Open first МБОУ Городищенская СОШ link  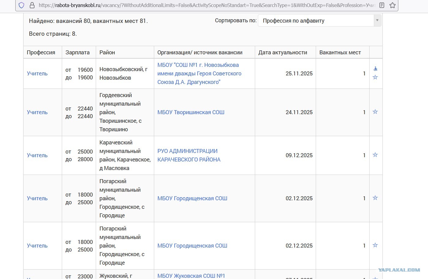(x=192, y=198)
